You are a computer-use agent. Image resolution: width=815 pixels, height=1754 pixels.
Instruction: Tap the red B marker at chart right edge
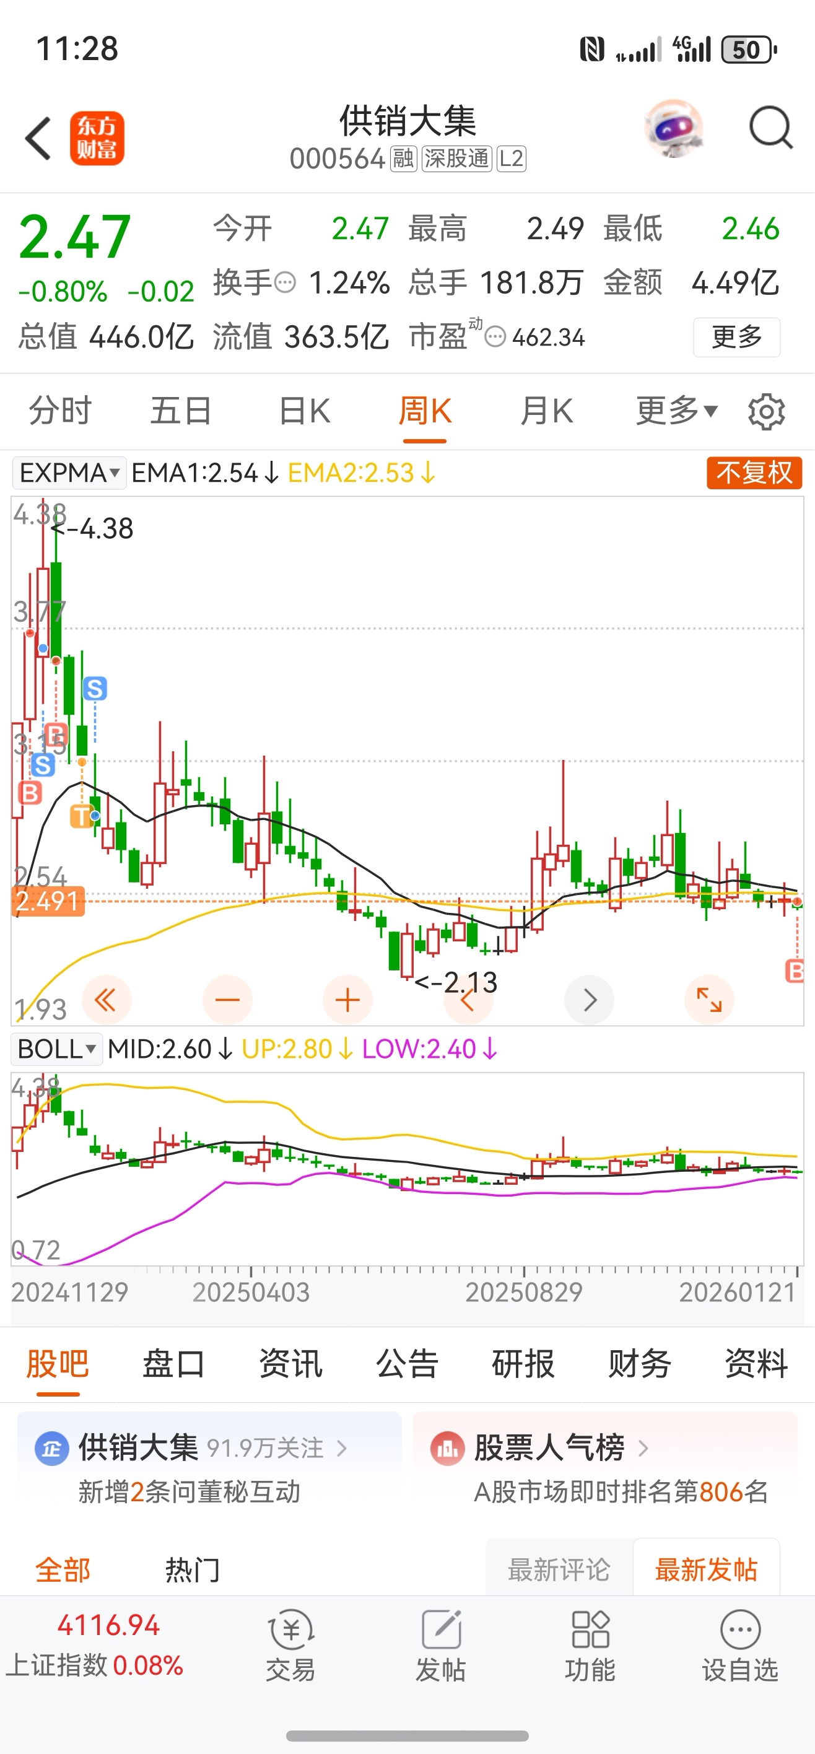795,971
